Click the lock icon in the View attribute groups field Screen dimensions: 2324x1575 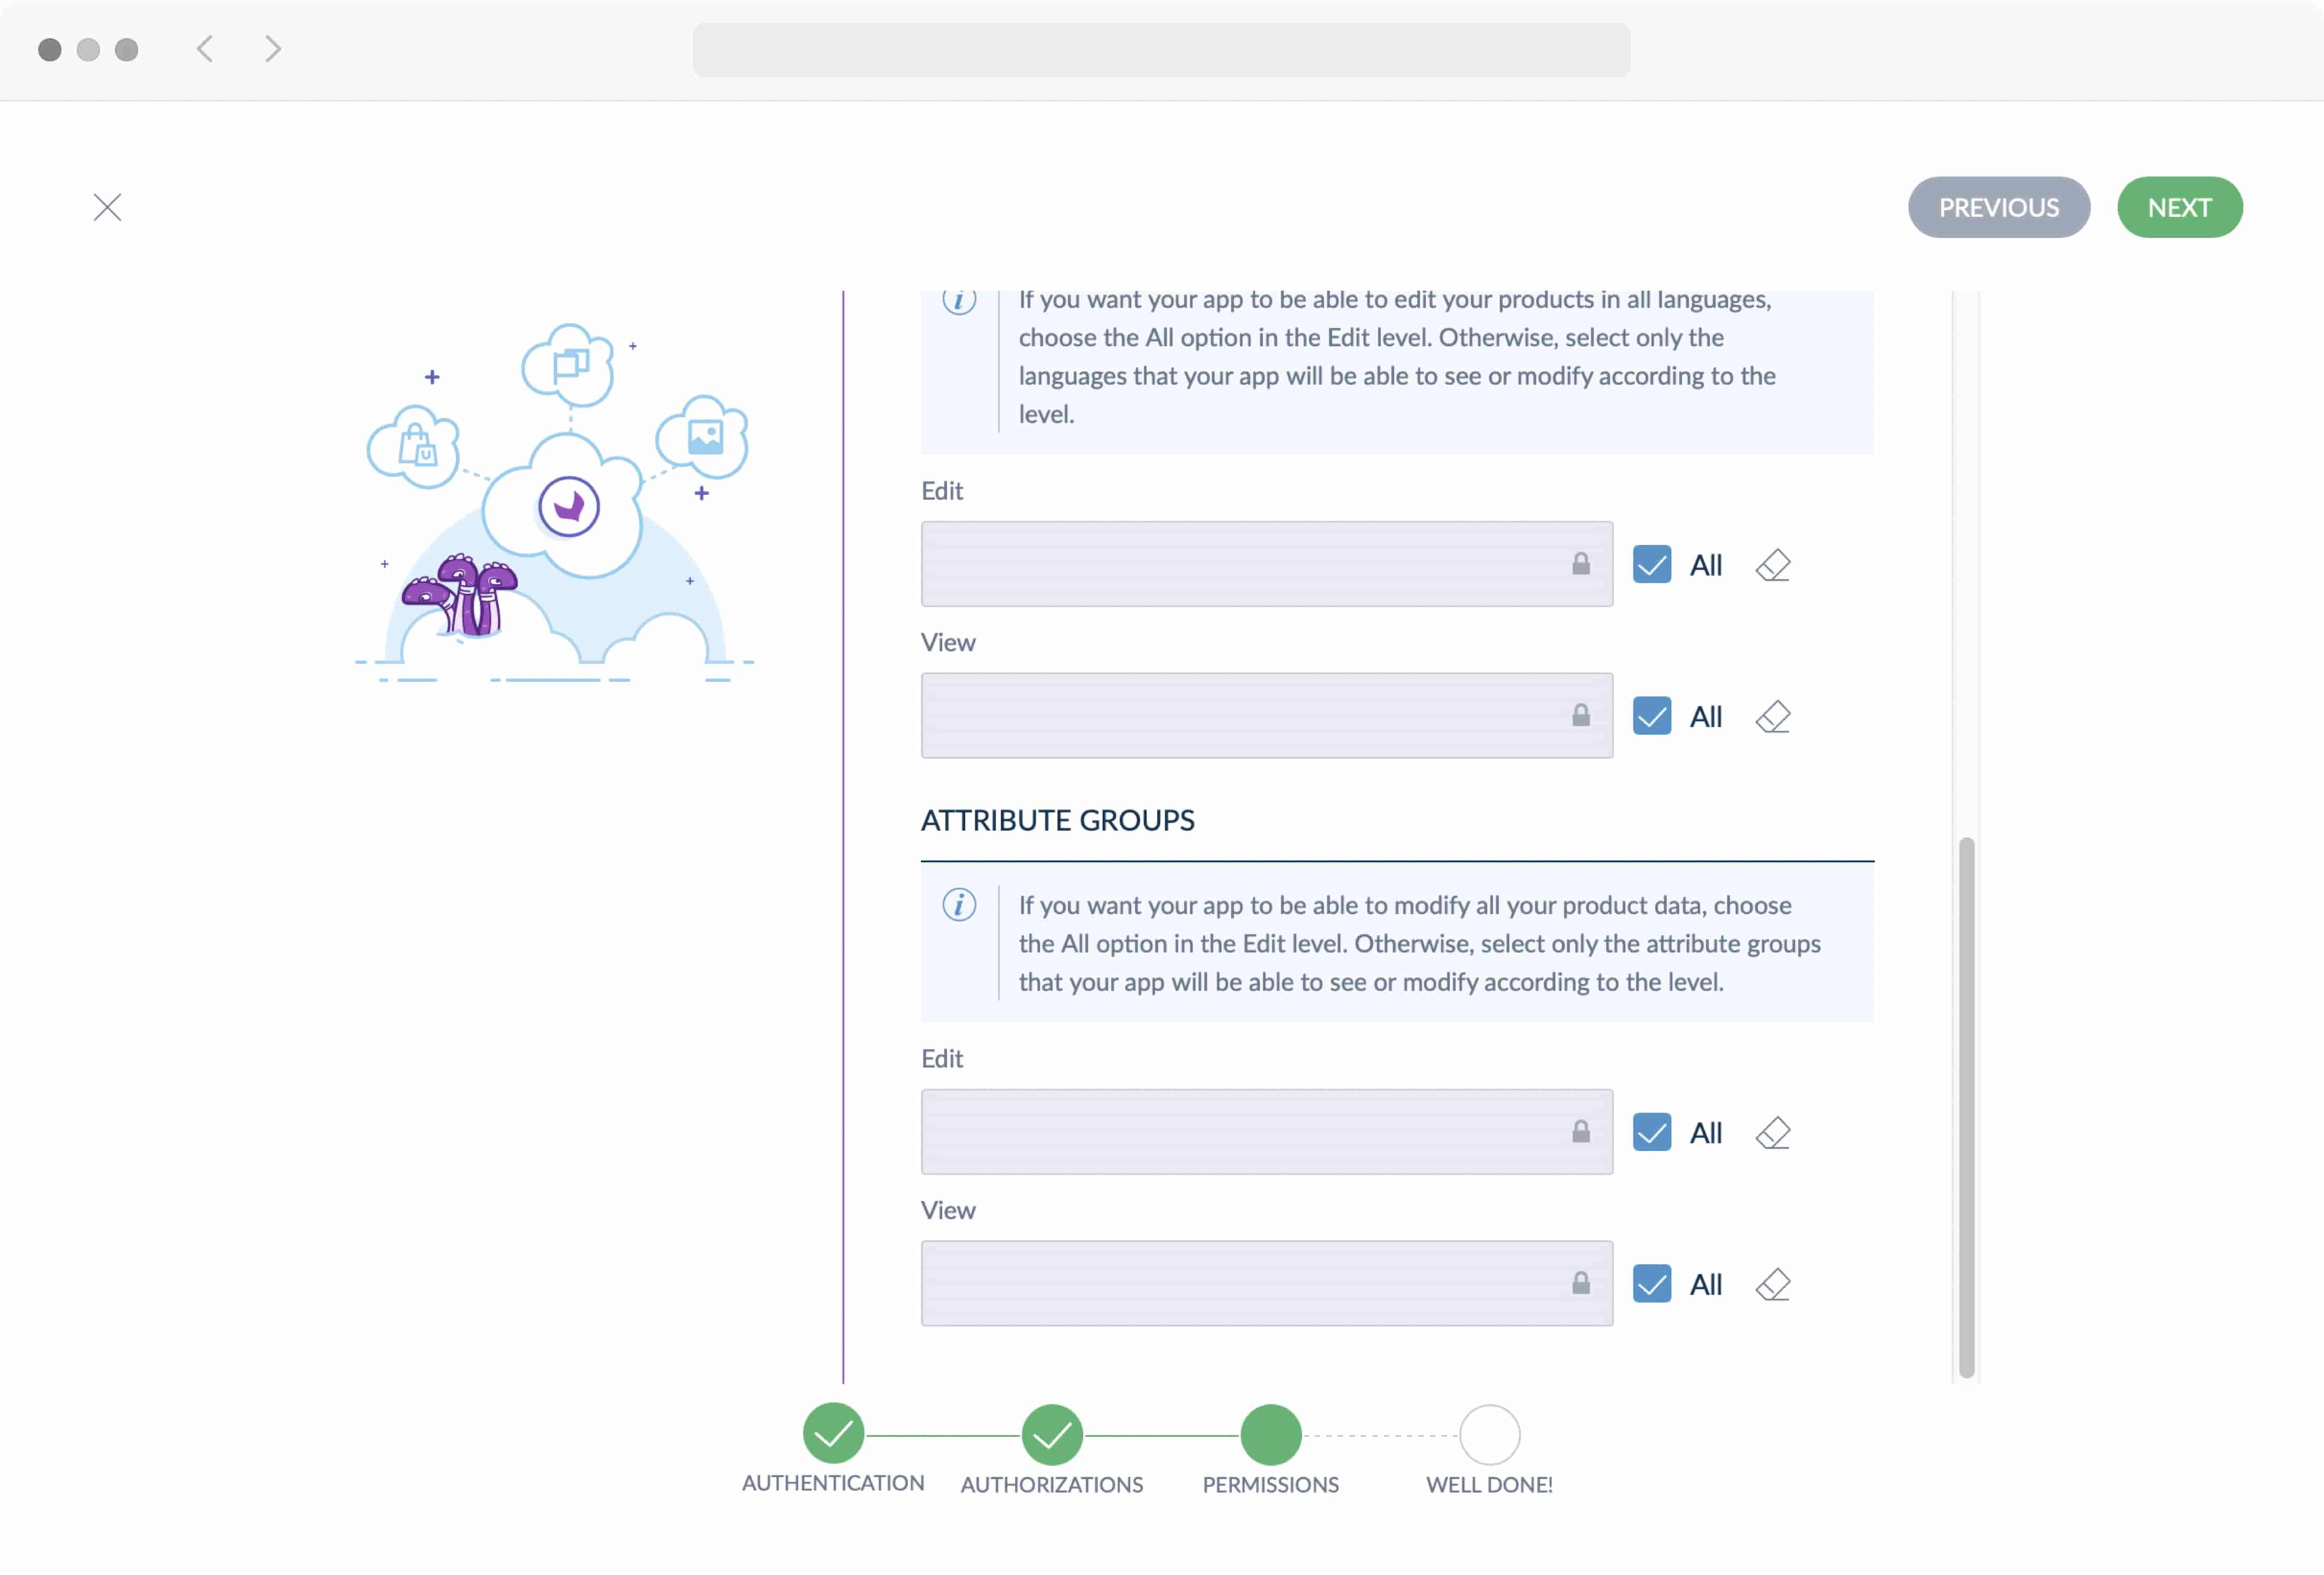[1582, 1284]
